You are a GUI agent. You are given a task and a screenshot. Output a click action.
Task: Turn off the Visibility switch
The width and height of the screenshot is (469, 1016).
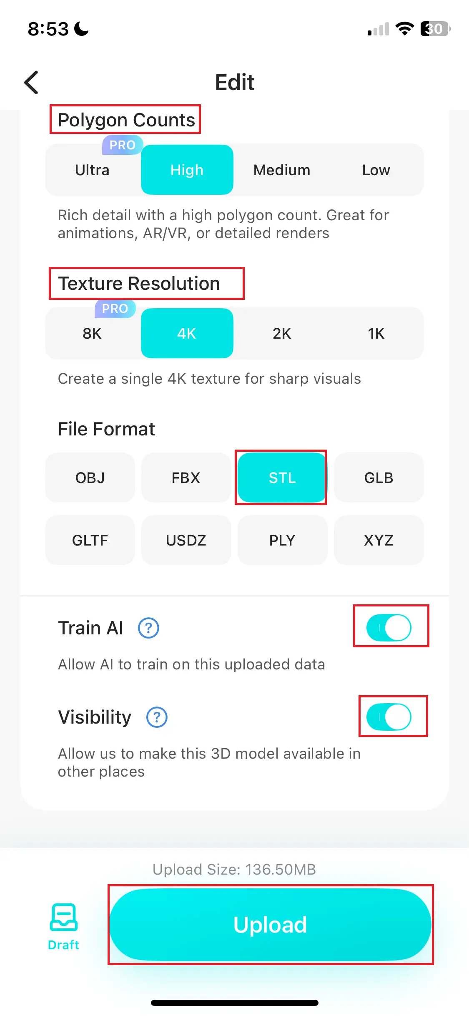coord(389,717)
